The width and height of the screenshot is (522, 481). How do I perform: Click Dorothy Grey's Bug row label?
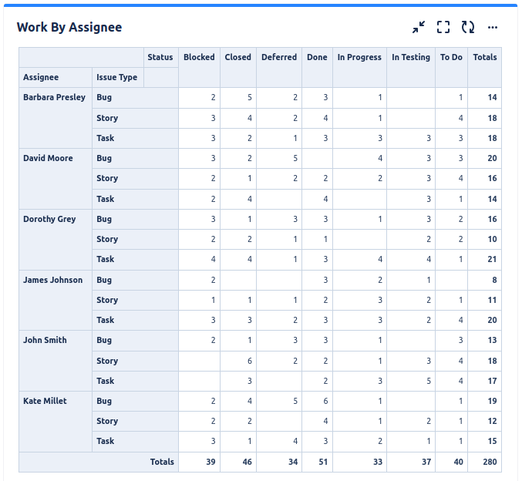click(x=135, y=220)
